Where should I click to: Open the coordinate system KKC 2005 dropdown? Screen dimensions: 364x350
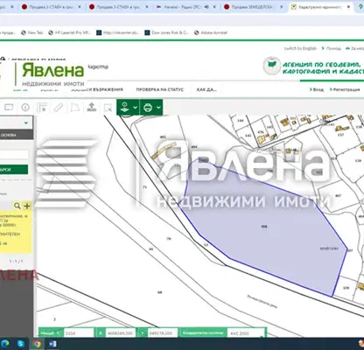[x=247, y=332]
